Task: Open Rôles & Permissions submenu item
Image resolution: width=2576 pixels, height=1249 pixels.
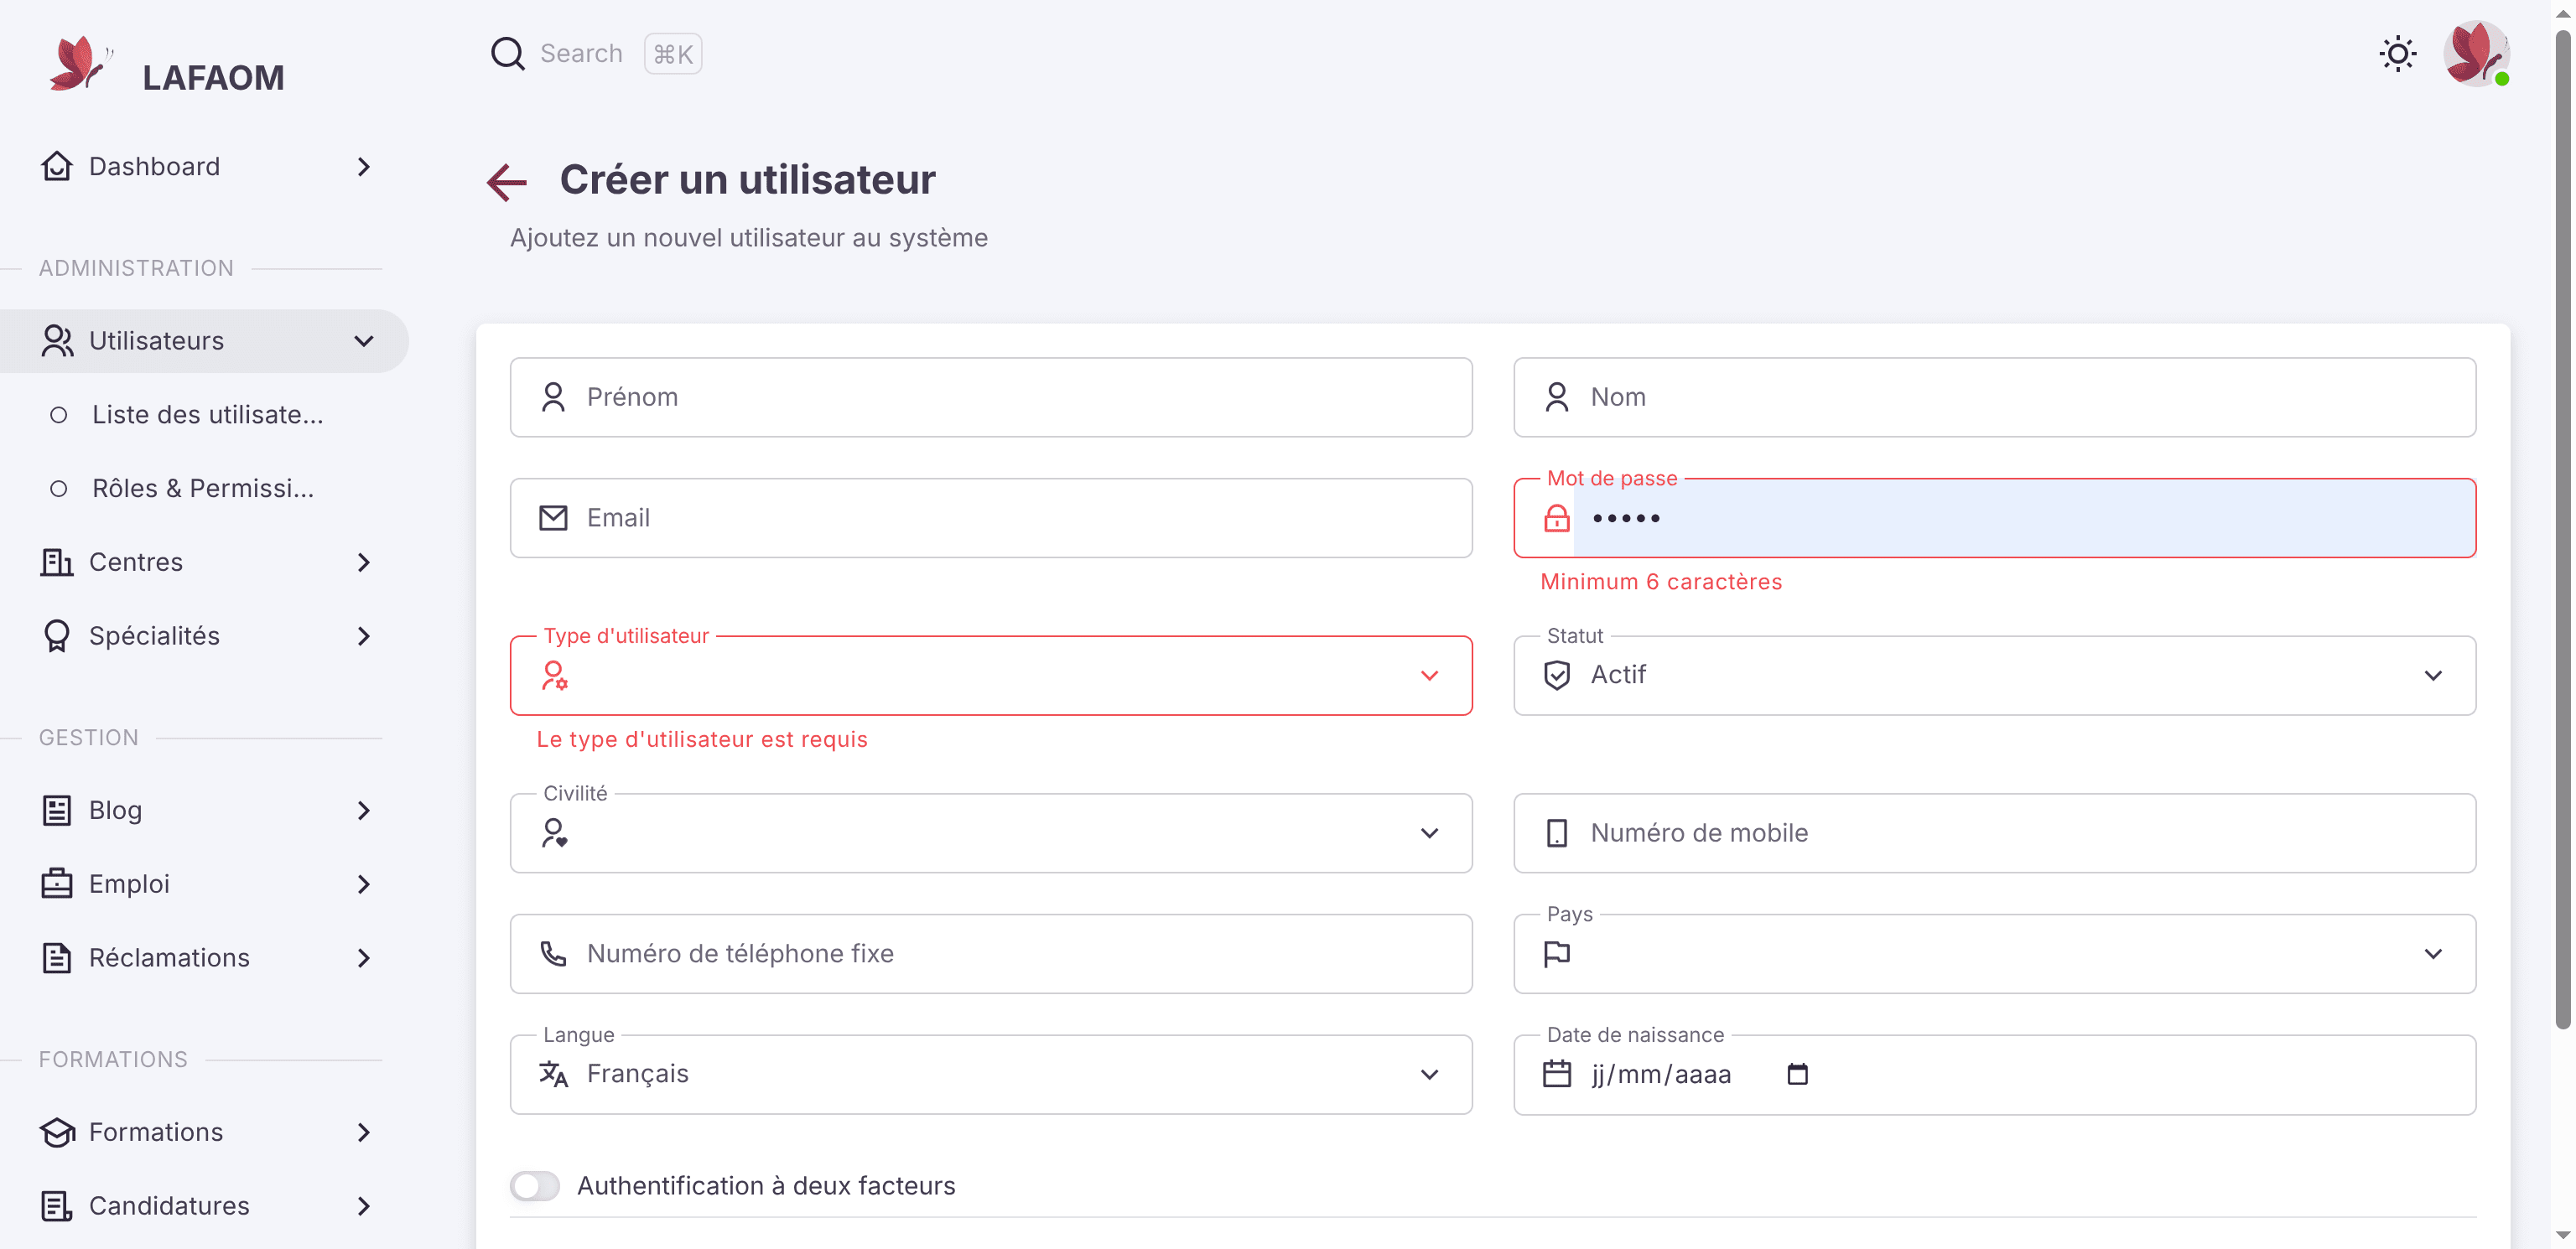Action: pos(204,489)
